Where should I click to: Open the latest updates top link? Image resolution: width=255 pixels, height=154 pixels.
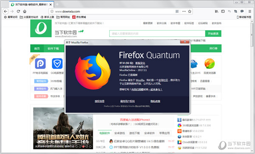point(148,23)
